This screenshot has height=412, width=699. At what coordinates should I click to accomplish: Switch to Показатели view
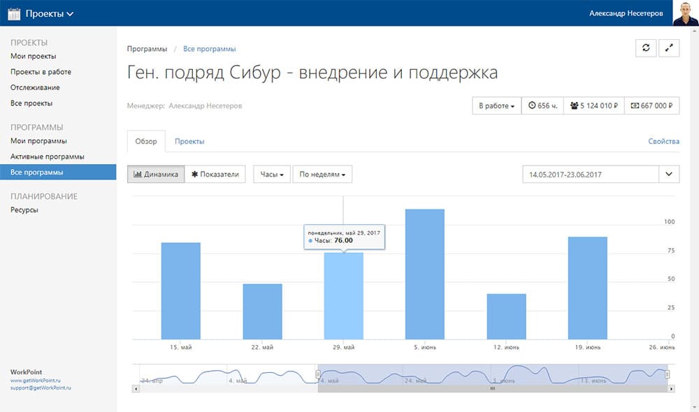215,175
